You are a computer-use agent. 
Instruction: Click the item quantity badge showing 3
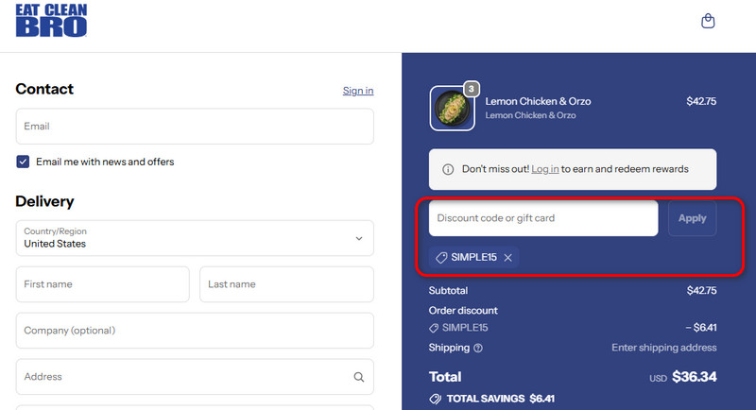(472, 90)
